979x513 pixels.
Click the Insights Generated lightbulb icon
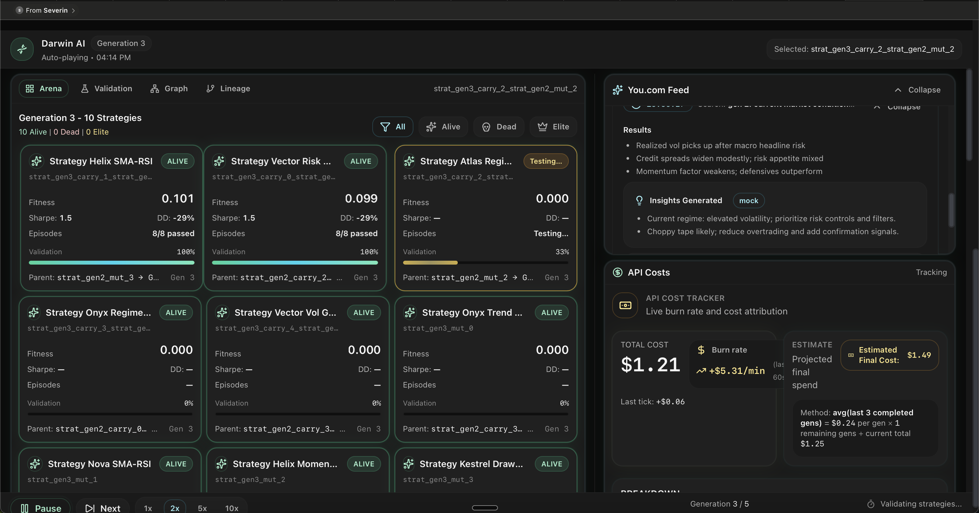point(639,201)
